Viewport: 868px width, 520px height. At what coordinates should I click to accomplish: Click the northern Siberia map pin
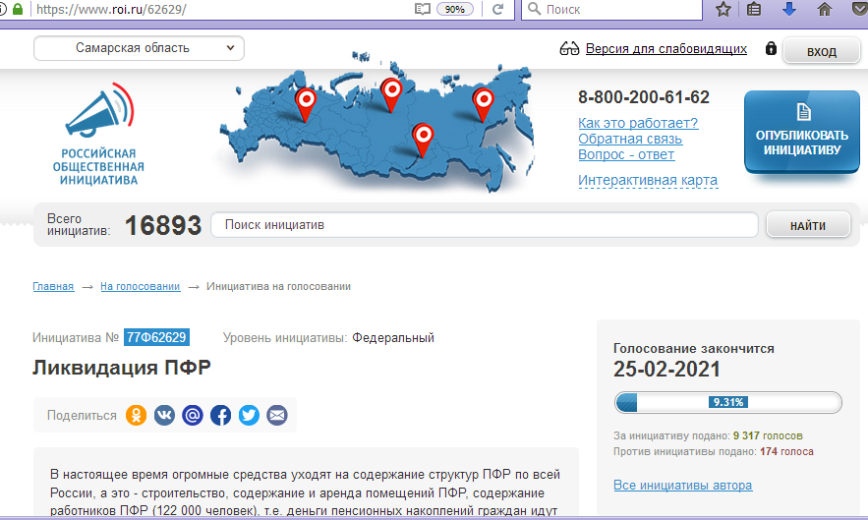391,95
